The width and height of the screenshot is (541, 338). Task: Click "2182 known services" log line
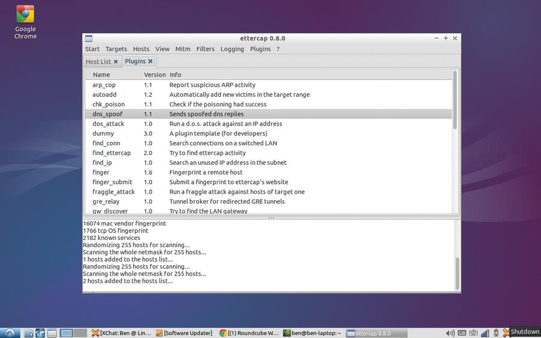pos(111,238)
